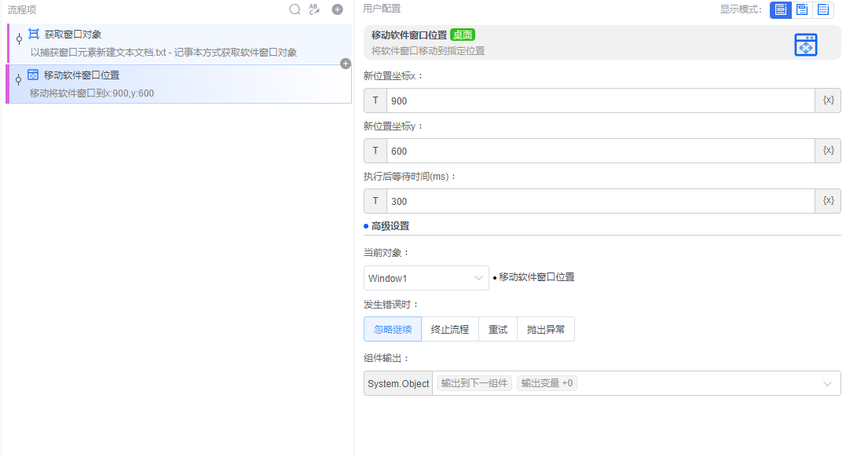Collapse the 高级设置 section
The height and width of the screenshot is (457, 846).
tap(383, 228)
